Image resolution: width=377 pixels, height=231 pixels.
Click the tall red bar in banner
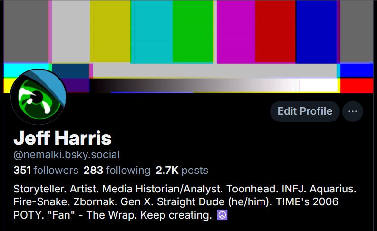coord(275,31)
